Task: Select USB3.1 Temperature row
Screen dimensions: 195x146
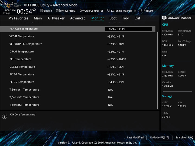Action: tap(78, 67)
